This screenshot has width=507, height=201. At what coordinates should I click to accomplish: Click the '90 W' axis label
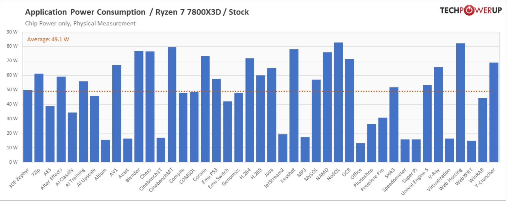[x=12, y=32]
